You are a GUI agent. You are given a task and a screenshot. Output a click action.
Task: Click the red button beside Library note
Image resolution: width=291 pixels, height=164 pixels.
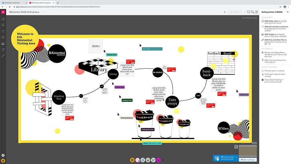[x=131, y=62]
